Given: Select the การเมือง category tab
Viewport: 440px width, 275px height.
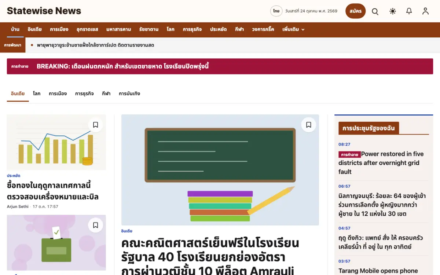Looking at the screenshot, I should point(58,94).
